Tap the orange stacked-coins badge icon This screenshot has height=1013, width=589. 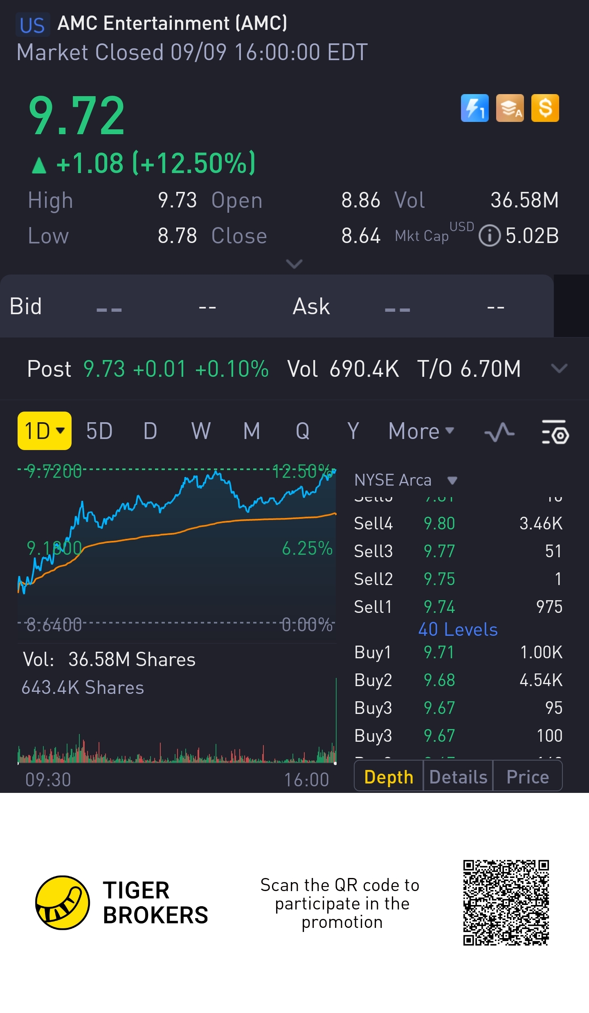[x=510, y=108]
